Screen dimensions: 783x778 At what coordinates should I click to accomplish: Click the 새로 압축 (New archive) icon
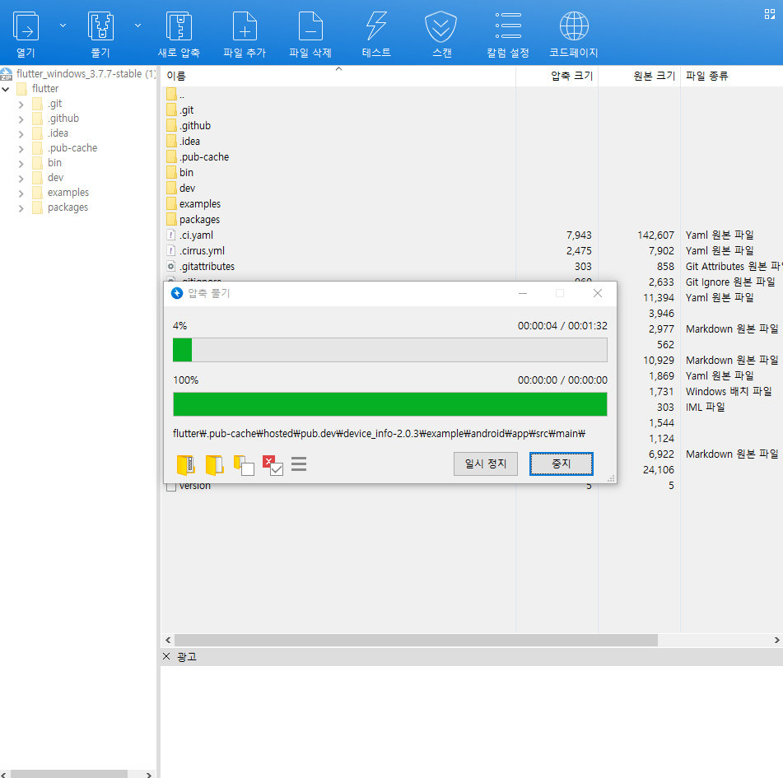[x=179, y=26]
